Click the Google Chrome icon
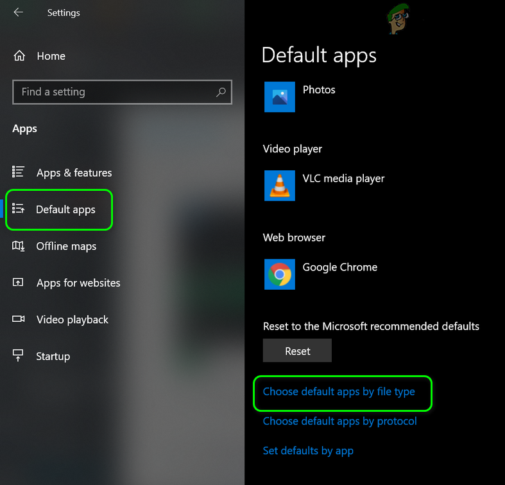 pos(280,274)
